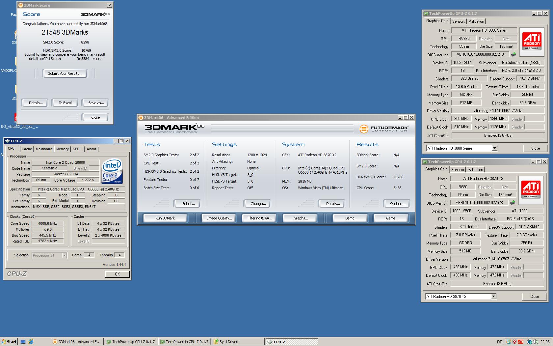
Task: Click Save as button in score window
Action: (96, 103)
